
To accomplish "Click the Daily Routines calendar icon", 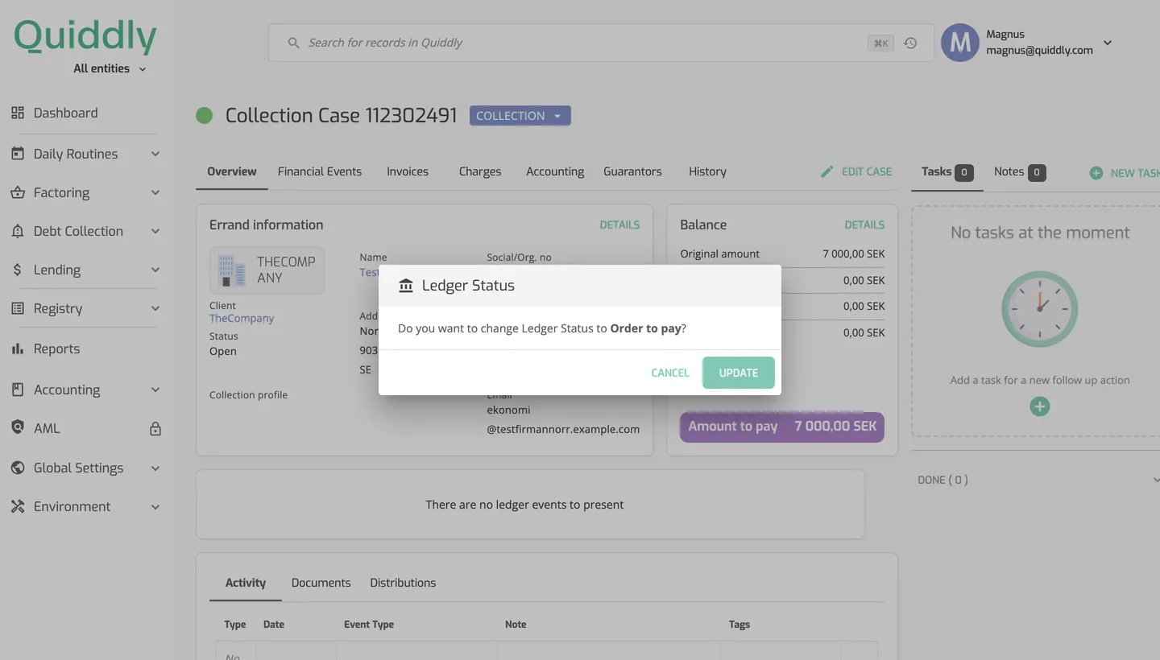I will tap(18, 153).
